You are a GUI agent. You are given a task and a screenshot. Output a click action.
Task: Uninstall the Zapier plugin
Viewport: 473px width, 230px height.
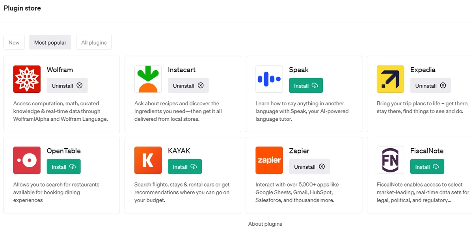click(x=309, y=166)
